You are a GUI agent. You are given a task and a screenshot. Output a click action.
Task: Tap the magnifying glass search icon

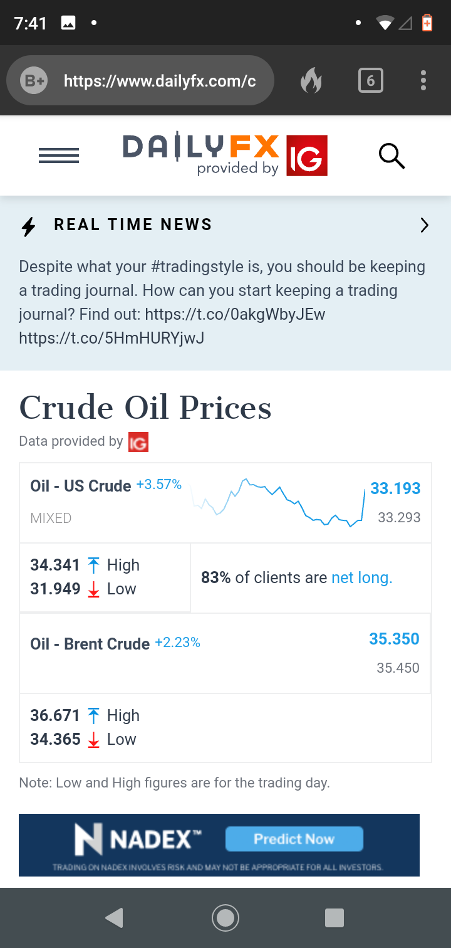[391, 156]
